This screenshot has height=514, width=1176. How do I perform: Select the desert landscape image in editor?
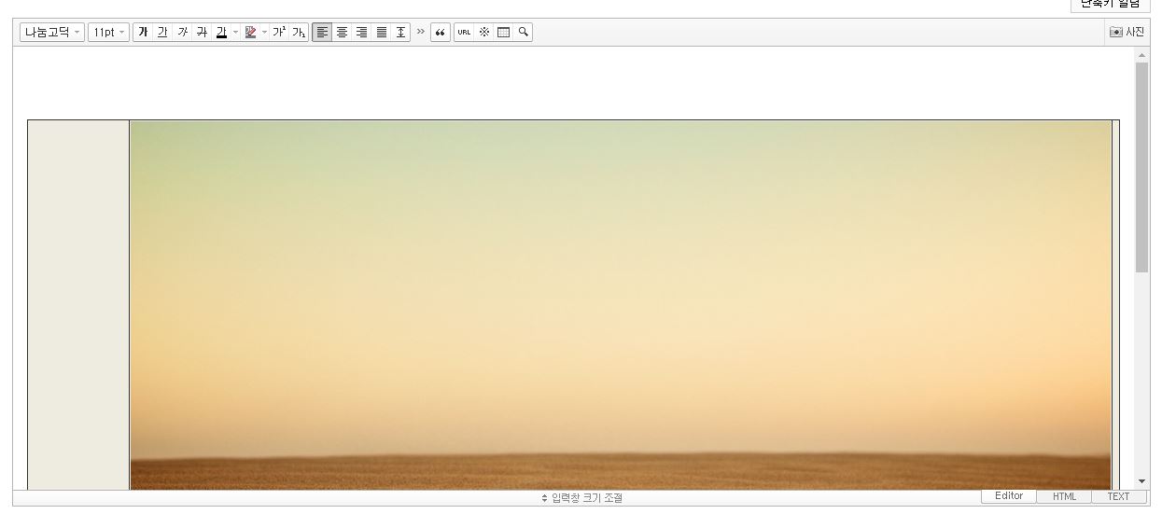coord(621,305)
